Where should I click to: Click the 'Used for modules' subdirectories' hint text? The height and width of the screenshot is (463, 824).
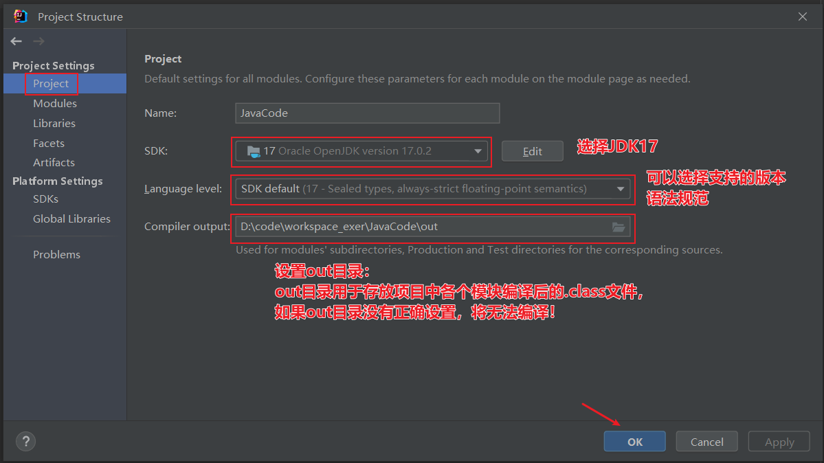pyautogui.click(x=479, y=250)
